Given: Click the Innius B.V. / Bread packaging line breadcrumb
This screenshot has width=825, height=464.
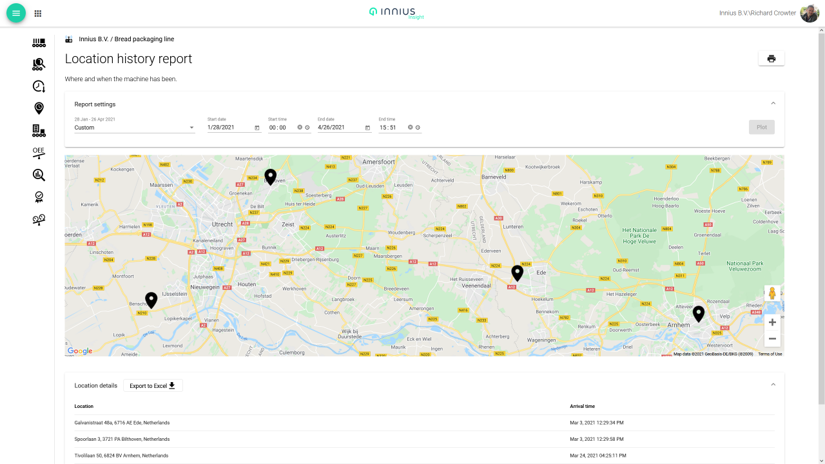Looking at the screenshot, I should tap(126, 39).
